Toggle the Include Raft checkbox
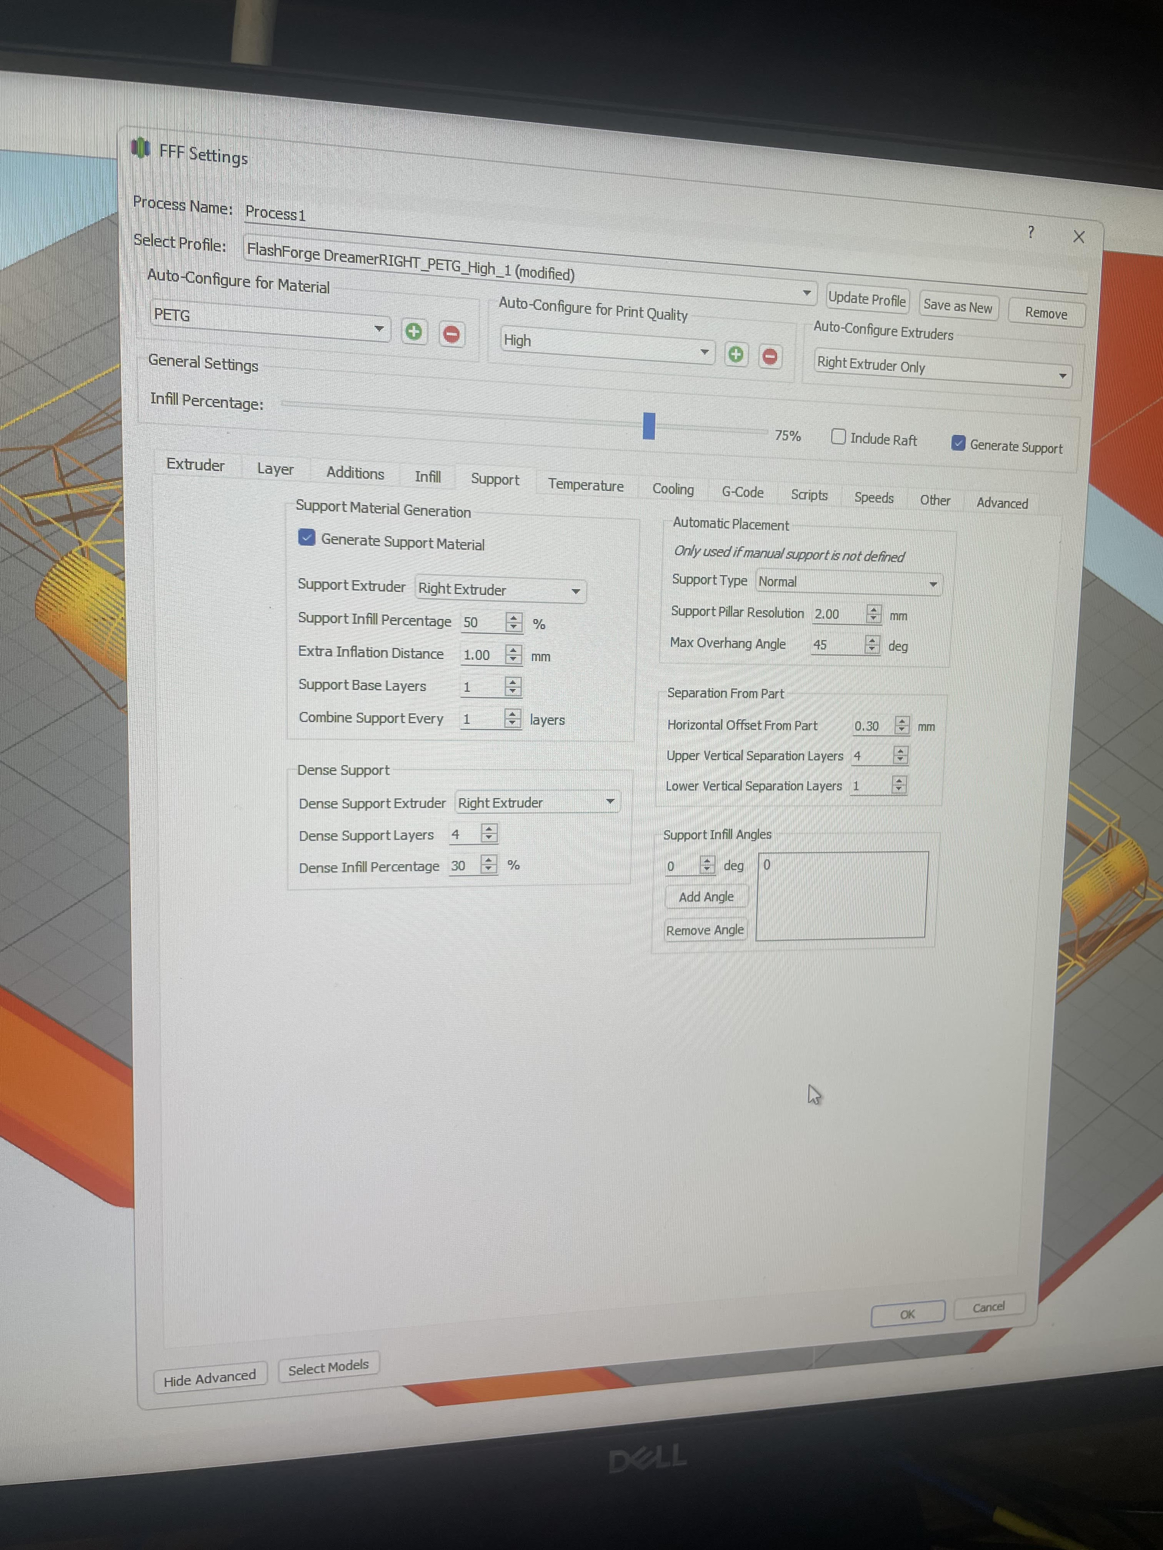 coord(838,437)
